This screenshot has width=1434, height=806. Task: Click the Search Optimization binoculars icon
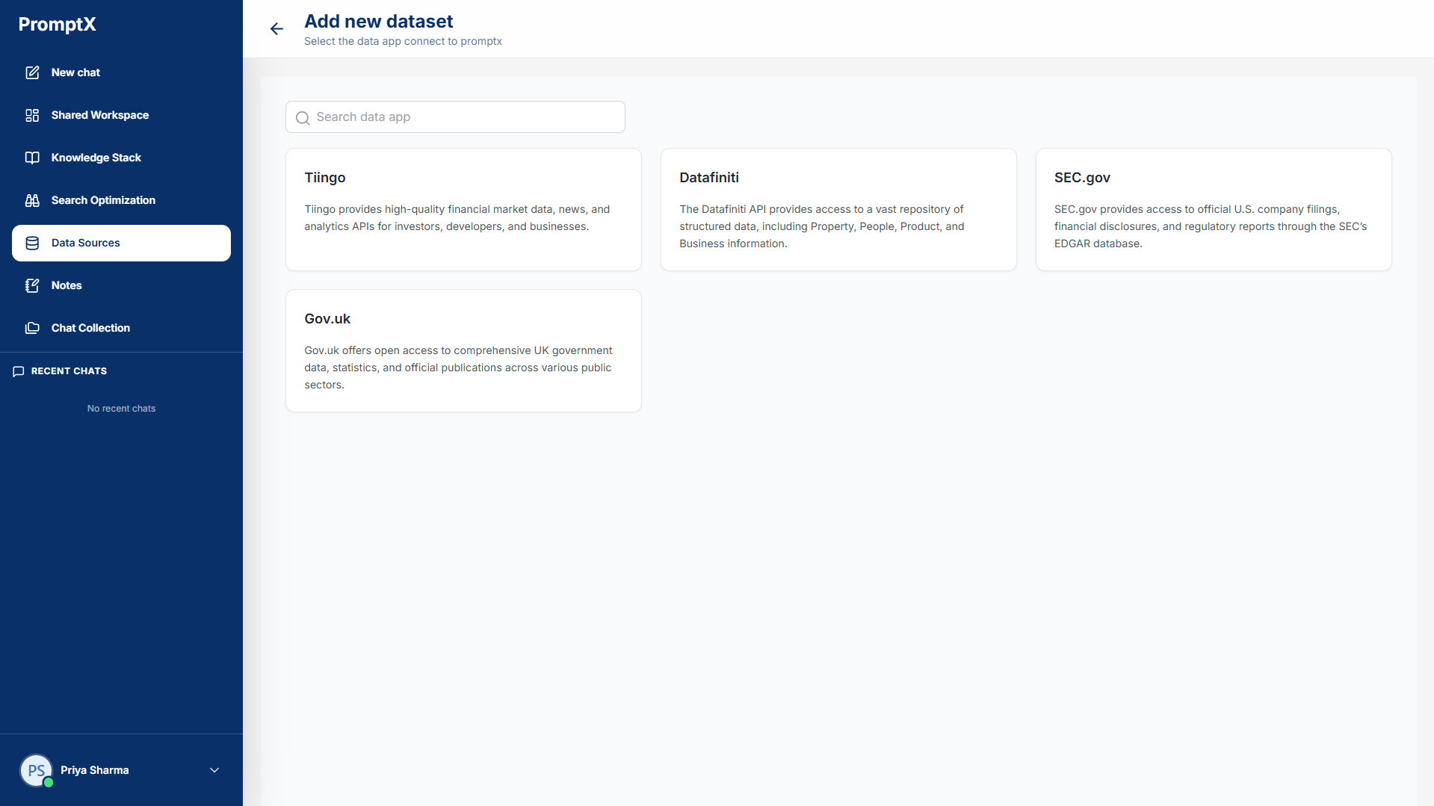[32, 200]
